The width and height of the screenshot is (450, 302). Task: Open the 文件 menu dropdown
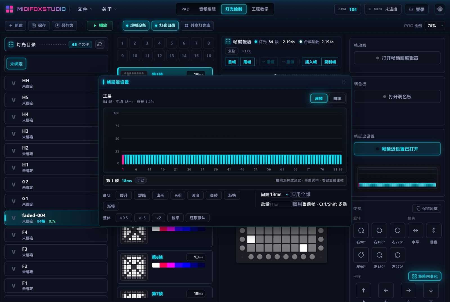(x=85, y=9)
